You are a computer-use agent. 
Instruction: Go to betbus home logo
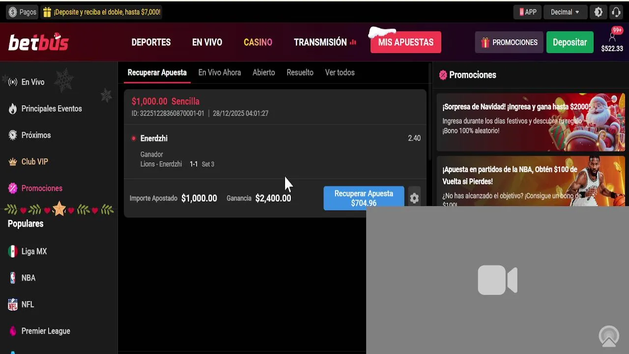coord(38,42)
